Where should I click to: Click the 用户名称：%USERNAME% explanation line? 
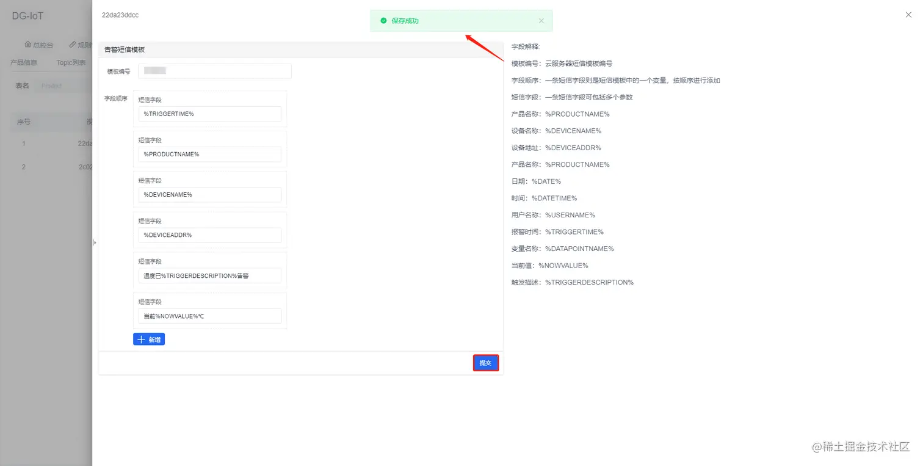point(553,215)
